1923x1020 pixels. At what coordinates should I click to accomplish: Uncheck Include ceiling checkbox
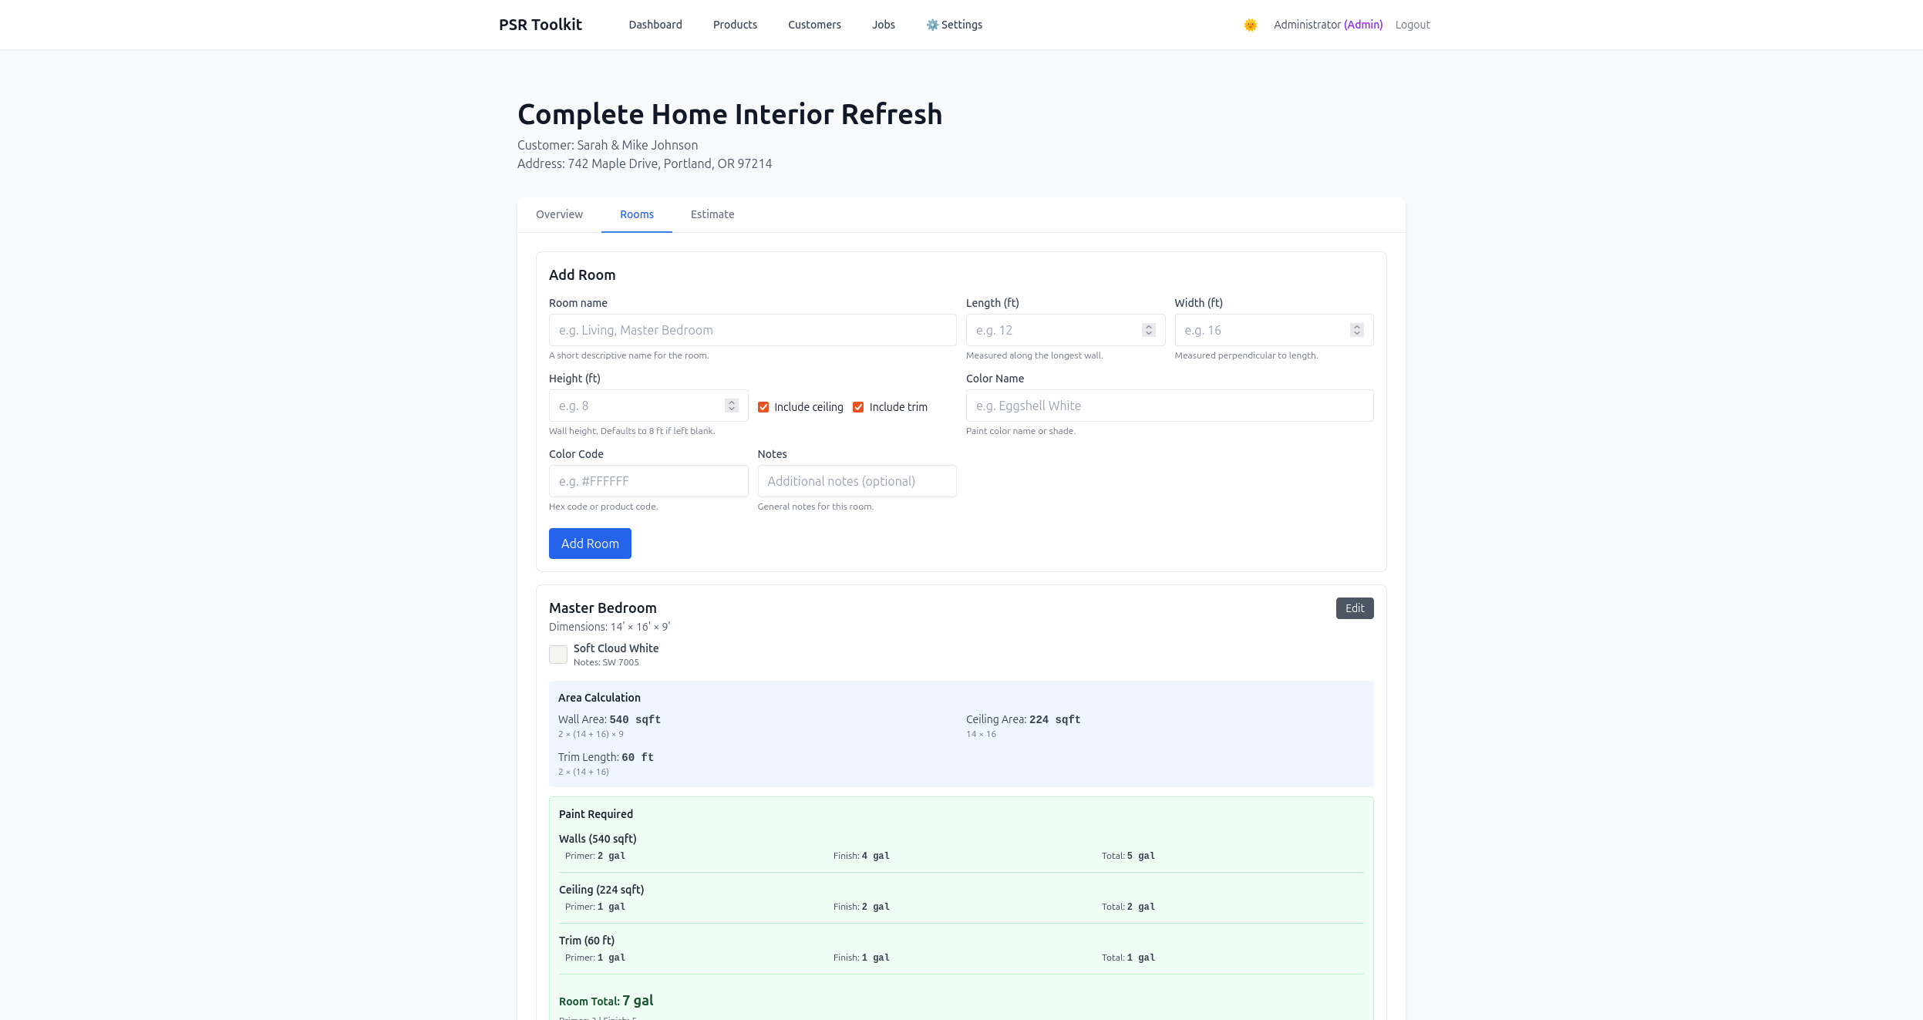click(x=763, y=407)
